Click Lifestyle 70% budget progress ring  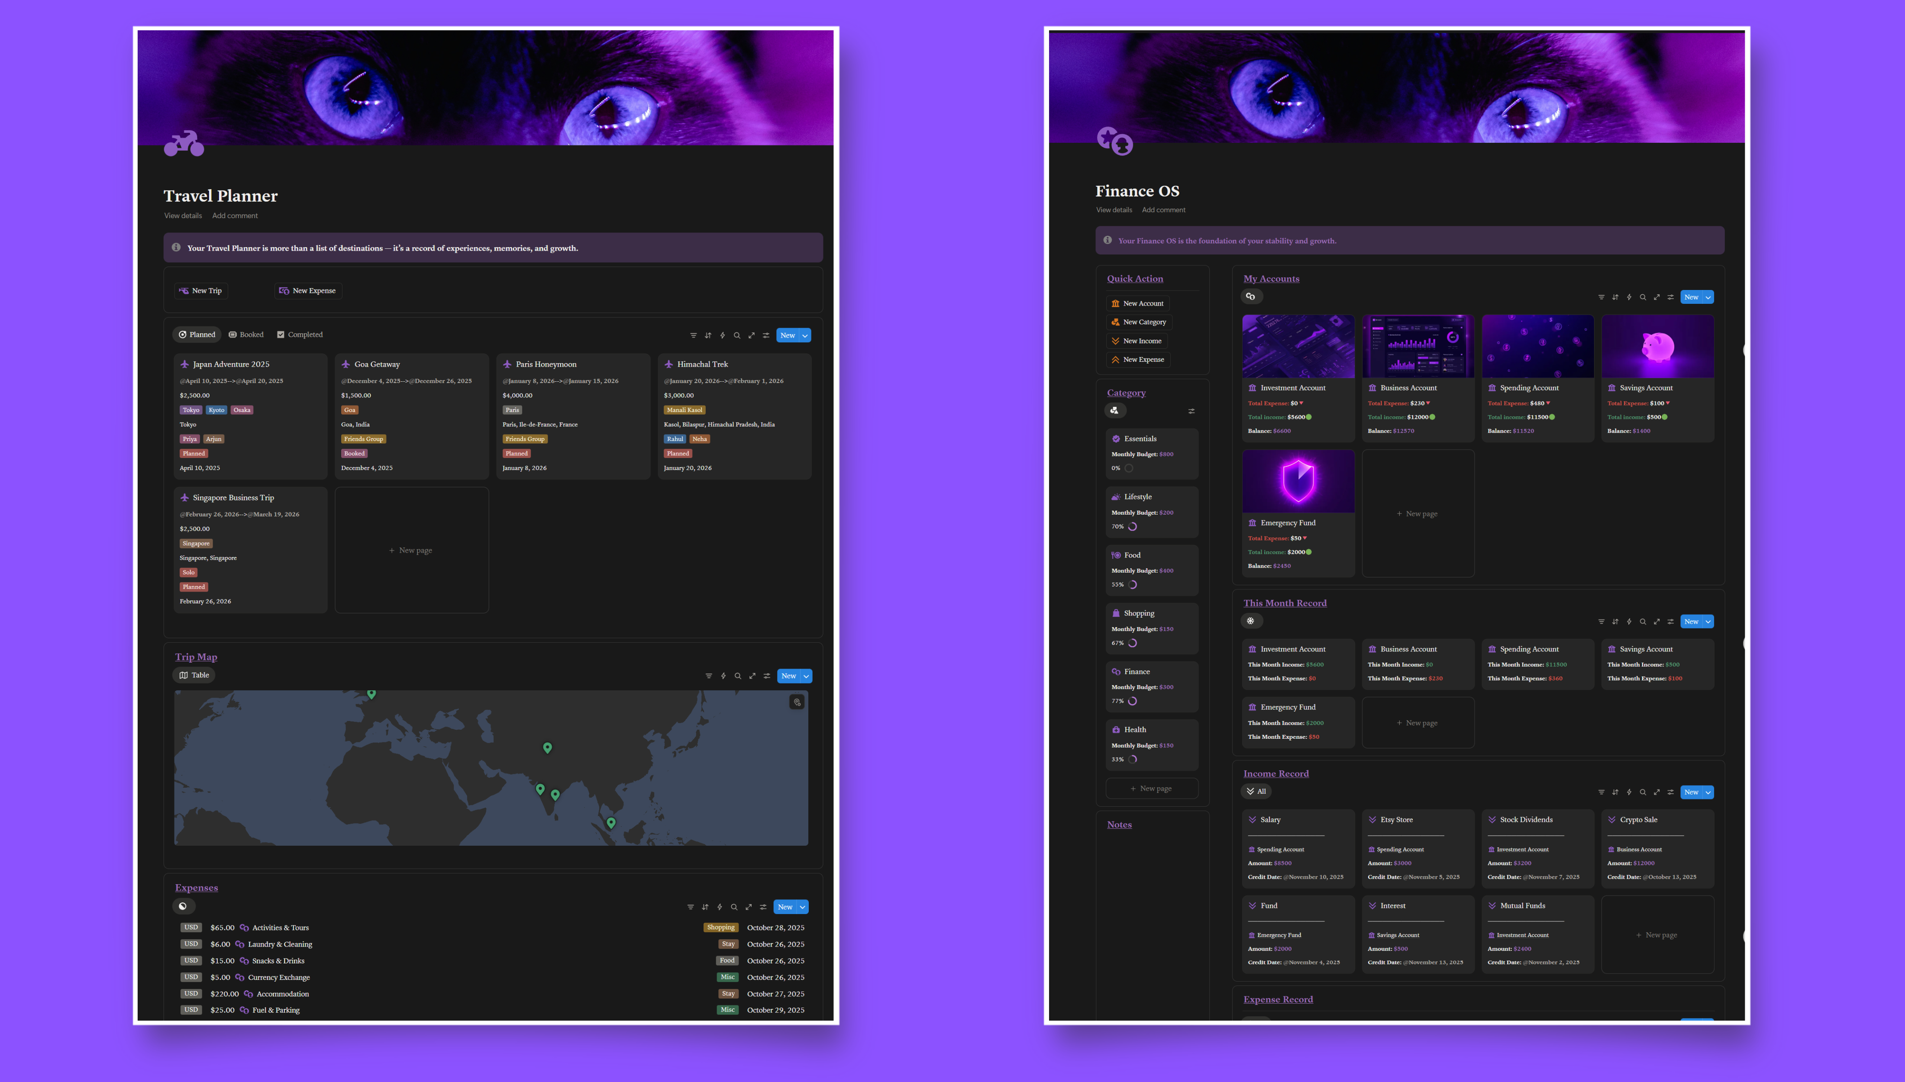[1133, 527]
